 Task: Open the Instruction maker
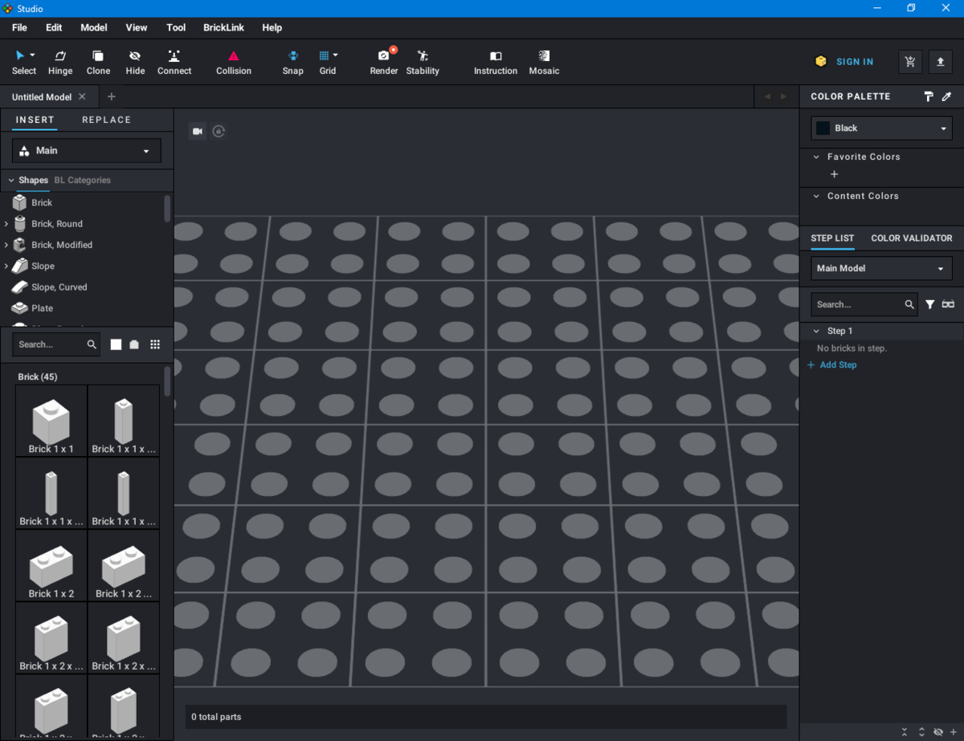click(x=495, y=61)
